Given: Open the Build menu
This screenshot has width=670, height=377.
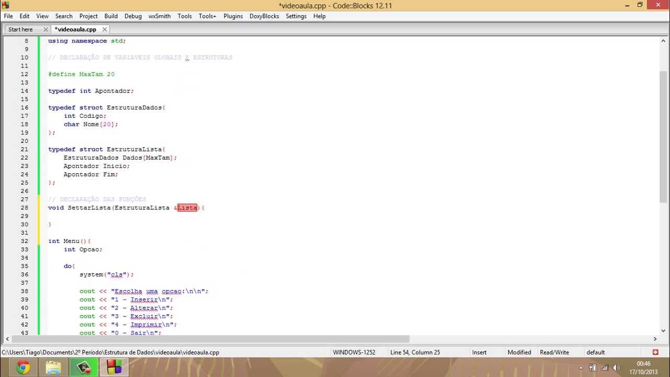Looking at the screenshot, I should [111, 16].
